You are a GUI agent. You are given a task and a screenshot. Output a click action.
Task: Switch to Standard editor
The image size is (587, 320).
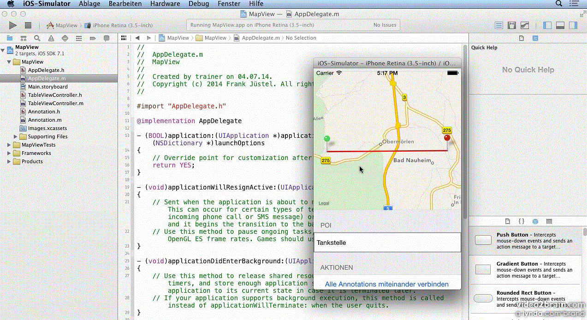(x=499, y=25)
